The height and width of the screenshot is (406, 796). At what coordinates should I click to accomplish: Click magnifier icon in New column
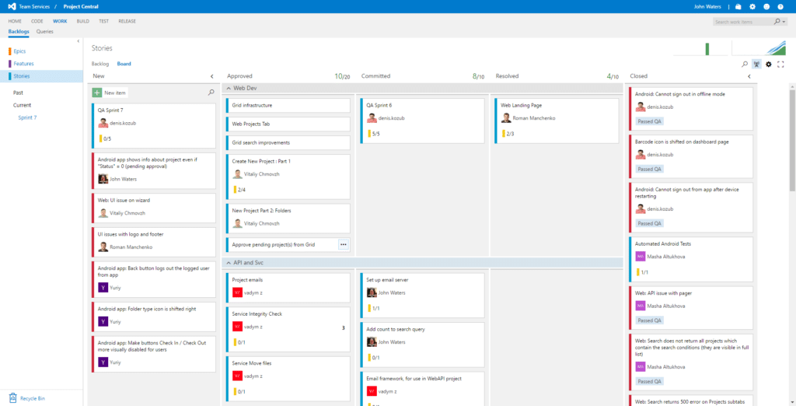(x=211, y=93)
